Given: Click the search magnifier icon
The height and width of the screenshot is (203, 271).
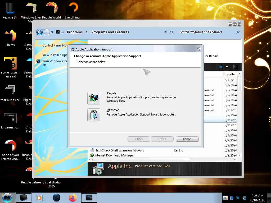Looking at the screenshot, I should tap(238, 32).
